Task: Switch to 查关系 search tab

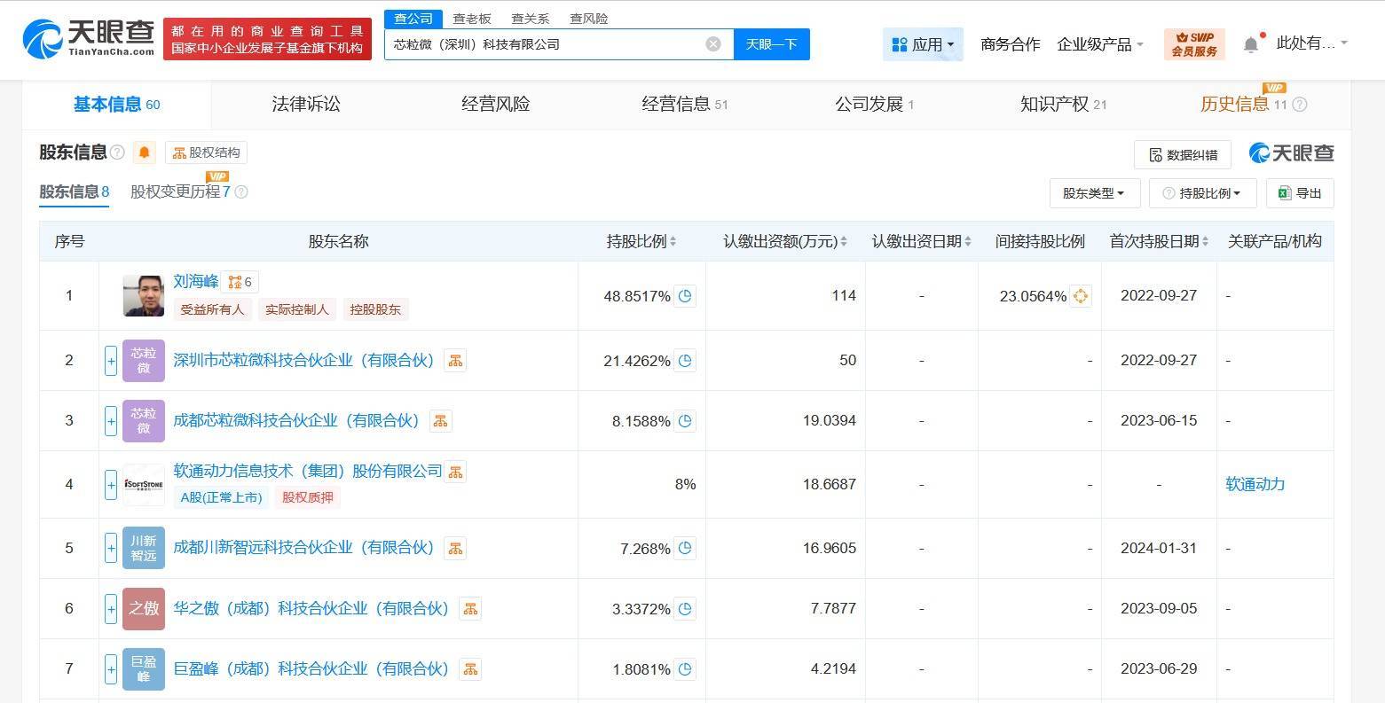Action: tap(531, 18)
